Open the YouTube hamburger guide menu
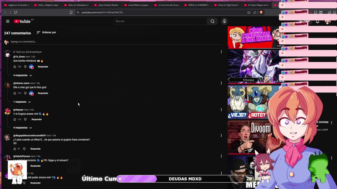This screenshot has height=189, width=337. [8, 21]
